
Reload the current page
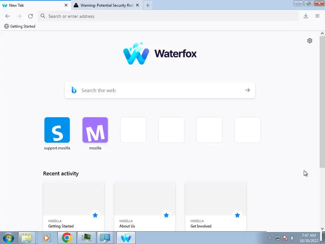30,16
